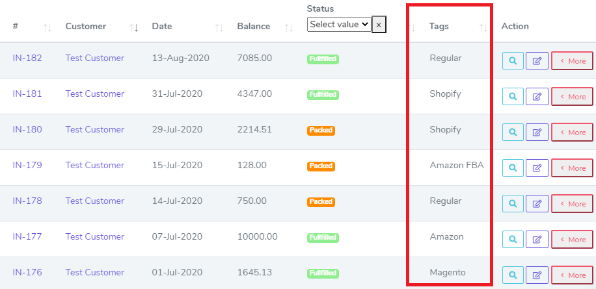This screenshot has width=596, height=289.
Task: Expand More menu on IN-179 row
Action: coord(573,168)
